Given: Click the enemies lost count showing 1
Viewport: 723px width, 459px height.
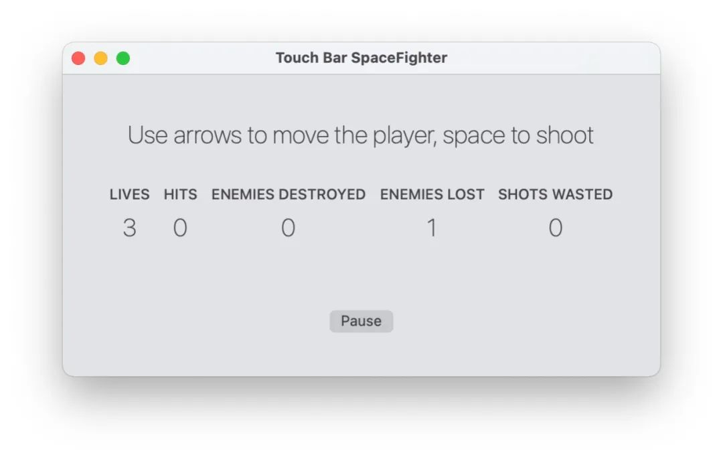Looking at the screenshot, I should click(432, 228).
